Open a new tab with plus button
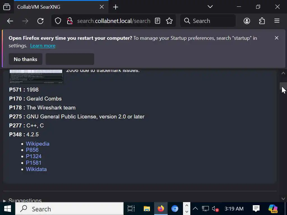The image size is (287, 215). tap(115, 7)
